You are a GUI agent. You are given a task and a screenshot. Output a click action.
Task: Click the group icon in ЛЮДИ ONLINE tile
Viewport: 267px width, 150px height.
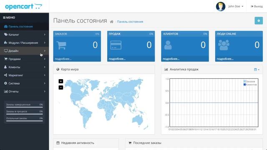[224, 45]
